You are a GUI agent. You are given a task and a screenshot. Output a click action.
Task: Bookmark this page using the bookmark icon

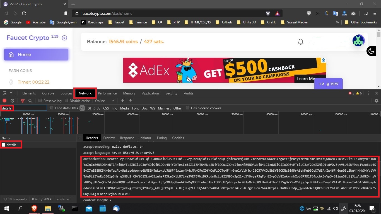(66, 13)
